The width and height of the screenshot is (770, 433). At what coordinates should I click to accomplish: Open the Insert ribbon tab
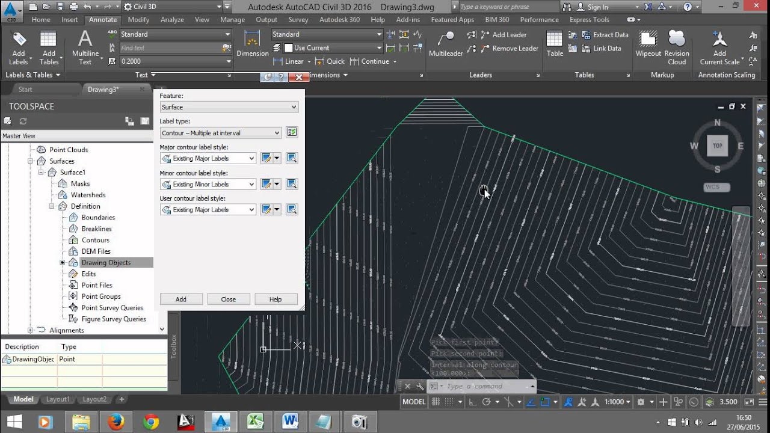pyautogui.click(x=70, y=20)
